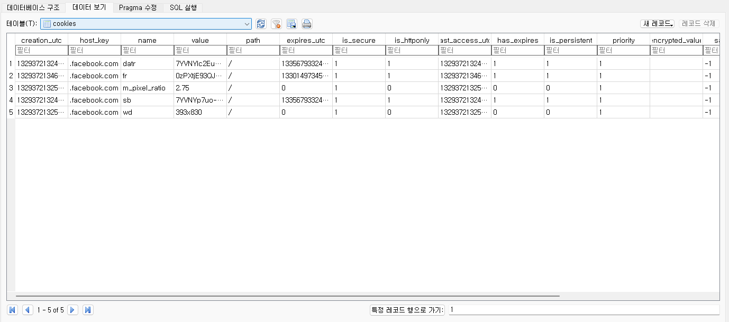Go to the previous record page

[x=28, y=310]
